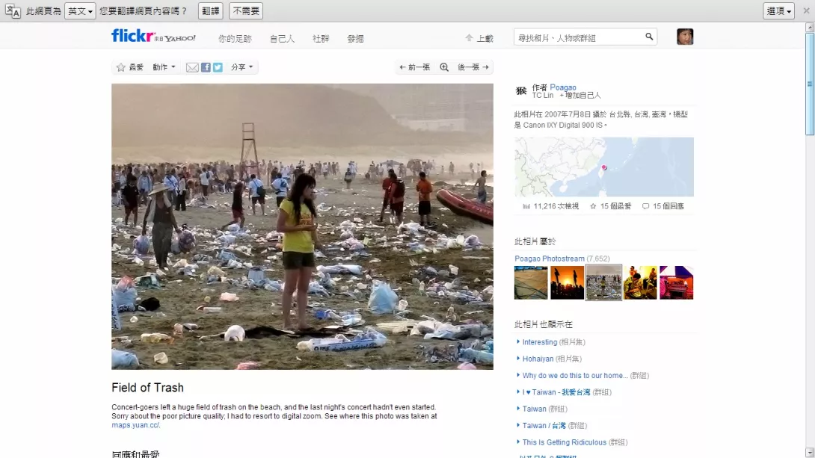Open the Poagao author link

(x=563, y=87)
